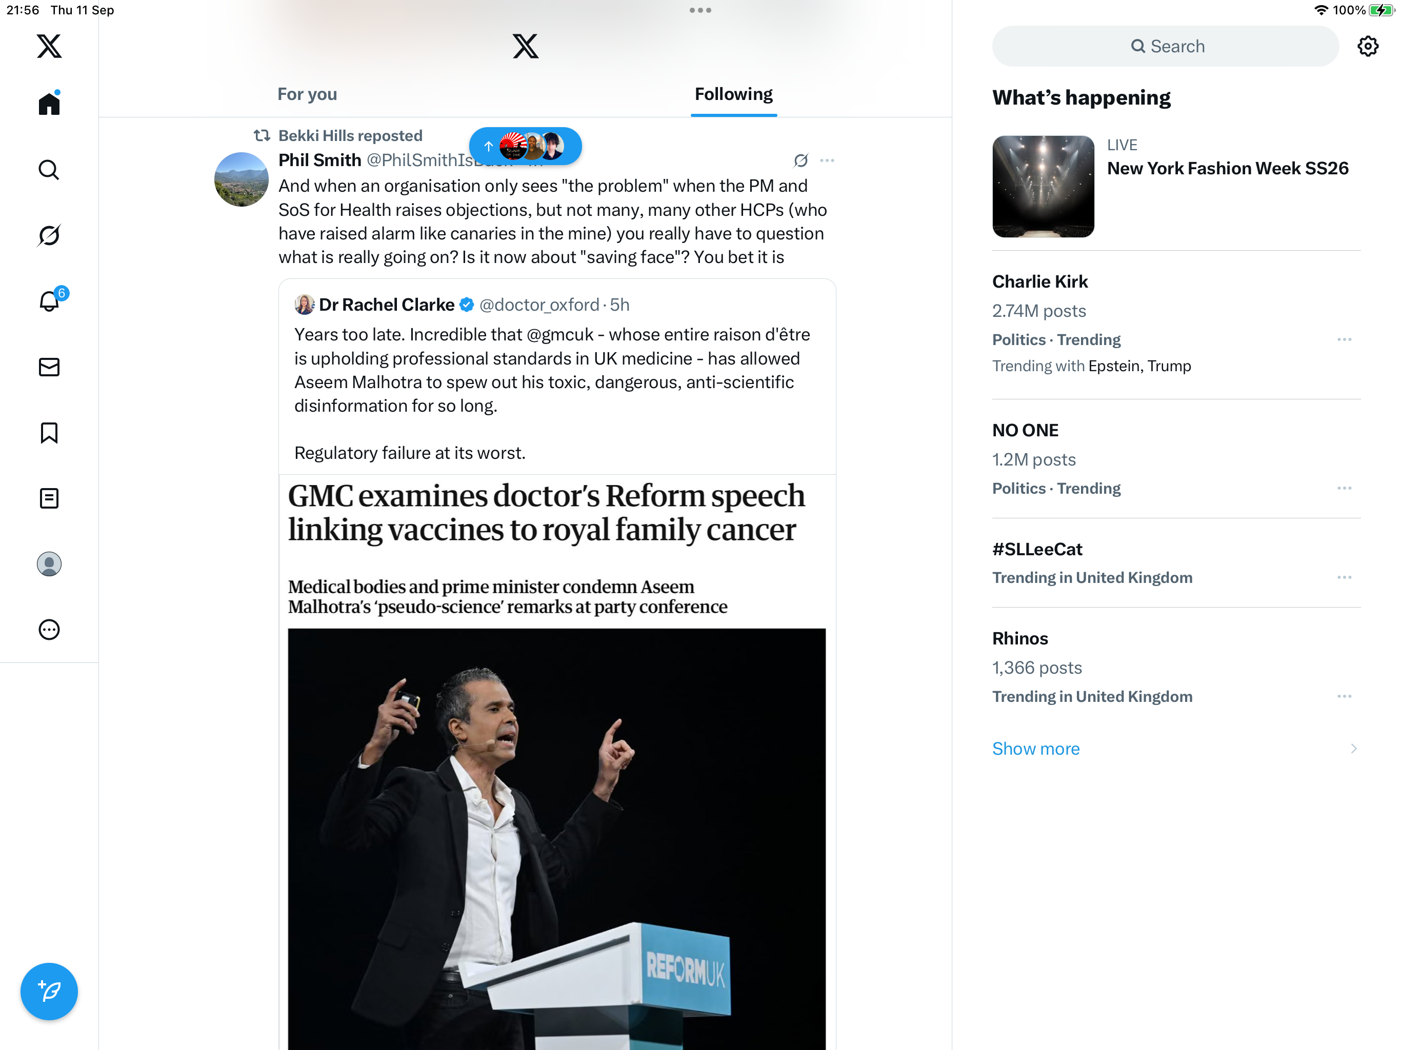This screenshot has width=1401, height=1050.
Task: Switch to the For you tab
Action: tap(307, 94)
